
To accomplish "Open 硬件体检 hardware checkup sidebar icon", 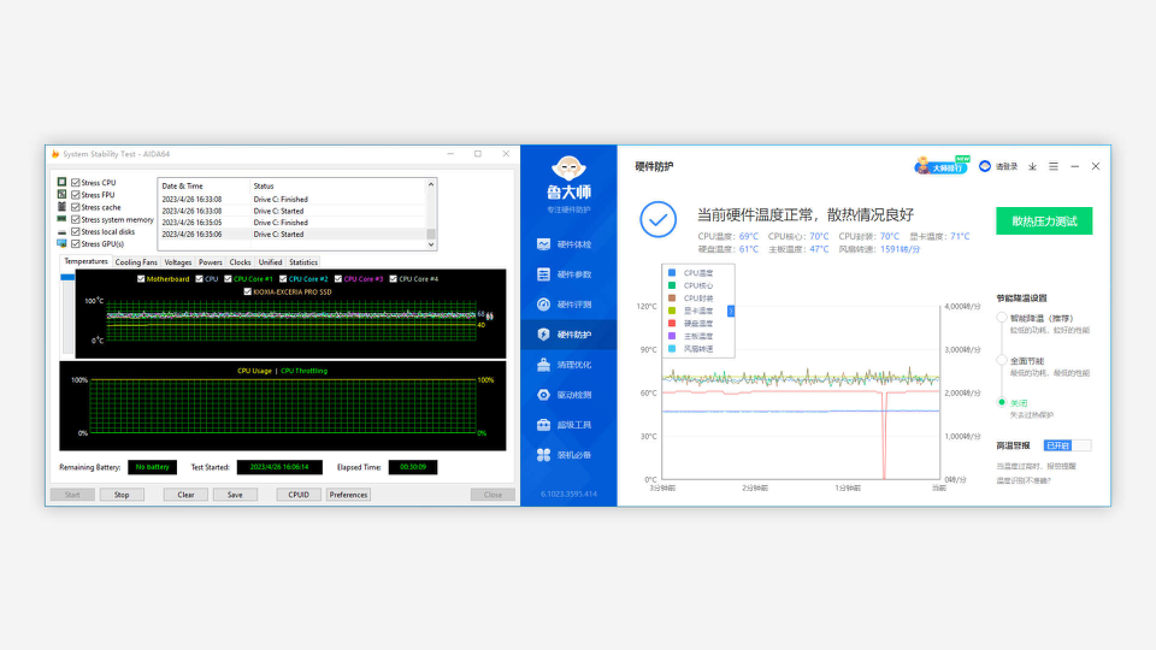I will pos(544,244).
